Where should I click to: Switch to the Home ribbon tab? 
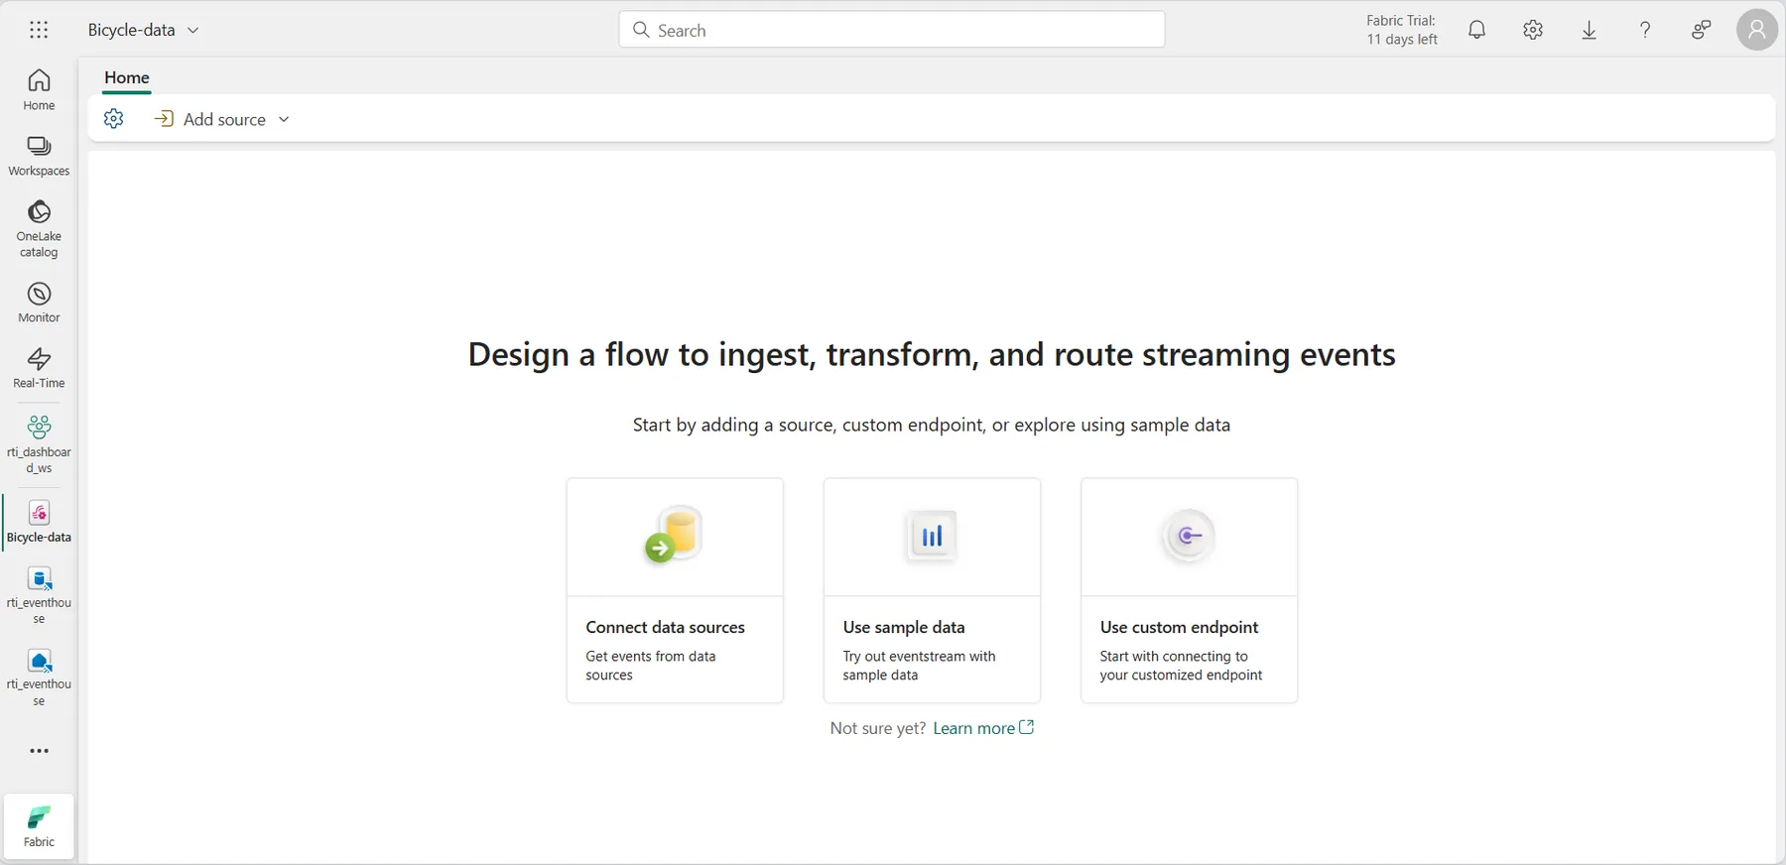[x=127, y=77]
